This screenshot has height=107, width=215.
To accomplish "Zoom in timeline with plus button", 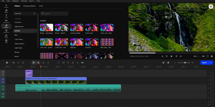I will coord(193,63).
